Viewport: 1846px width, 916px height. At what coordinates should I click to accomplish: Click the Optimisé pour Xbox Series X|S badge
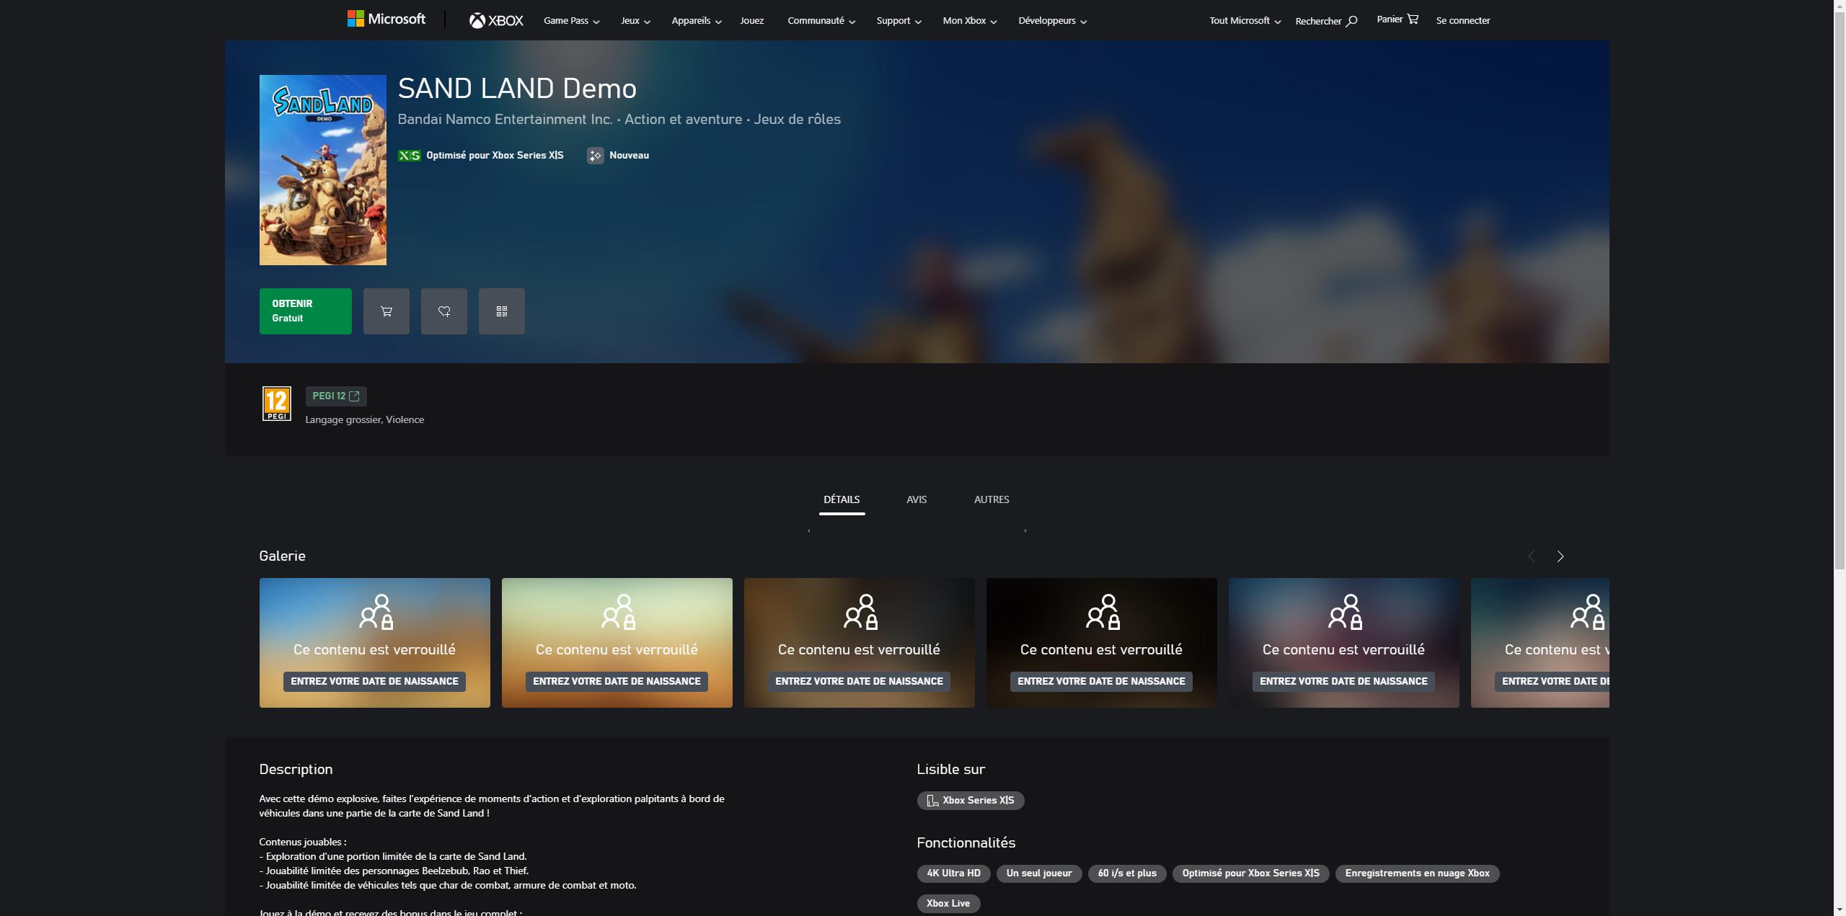point(481,155)
